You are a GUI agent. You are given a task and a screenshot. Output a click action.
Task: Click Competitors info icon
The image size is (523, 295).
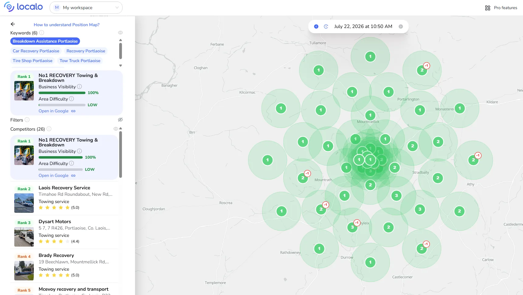(x=49, y=129)
